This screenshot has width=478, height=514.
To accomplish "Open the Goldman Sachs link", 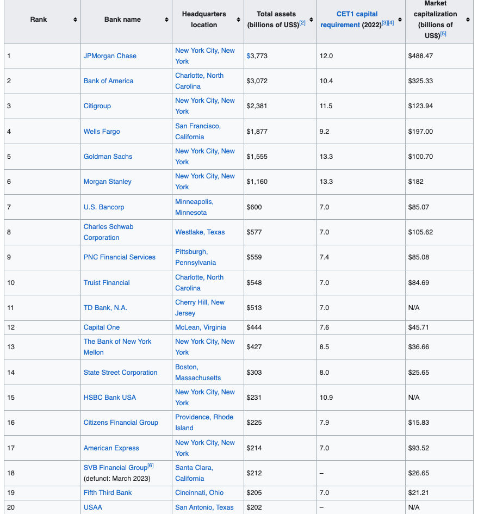I will coord(108,156).
